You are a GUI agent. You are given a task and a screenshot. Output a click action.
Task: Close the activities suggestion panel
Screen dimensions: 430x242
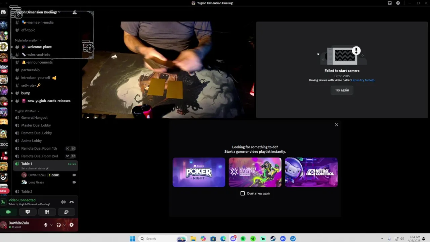pyautogui.click(x=337, y=125)
